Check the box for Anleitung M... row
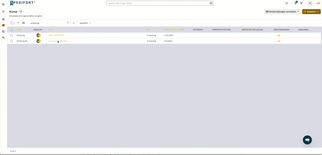This screenshot has height=155, width=322. click(x=12, y=41)
